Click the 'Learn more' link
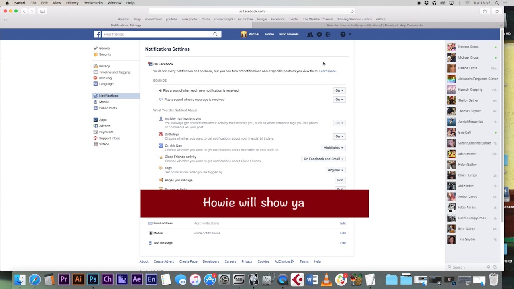This screenshot has height=289, width=514. pyautogui.click(x=328, y=71)
